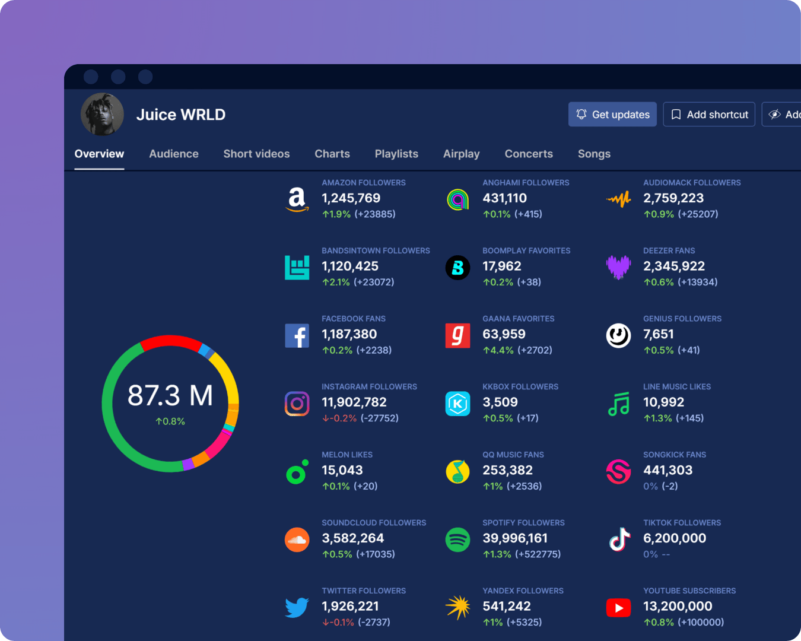Image resolution: width=801 pixels, height=641 pixels.
Task: Click the Deezer fans value 2,345,922
Action: [674, 266]
